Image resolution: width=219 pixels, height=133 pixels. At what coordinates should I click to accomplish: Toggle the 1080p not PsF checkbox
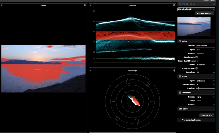196,68
